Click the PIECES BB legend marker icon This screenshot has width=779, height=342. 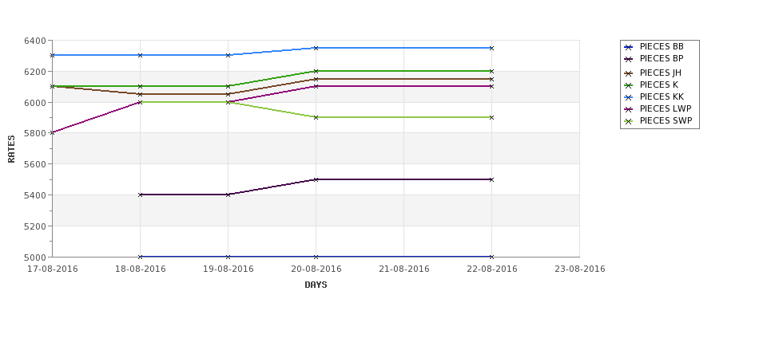[629, 47]
